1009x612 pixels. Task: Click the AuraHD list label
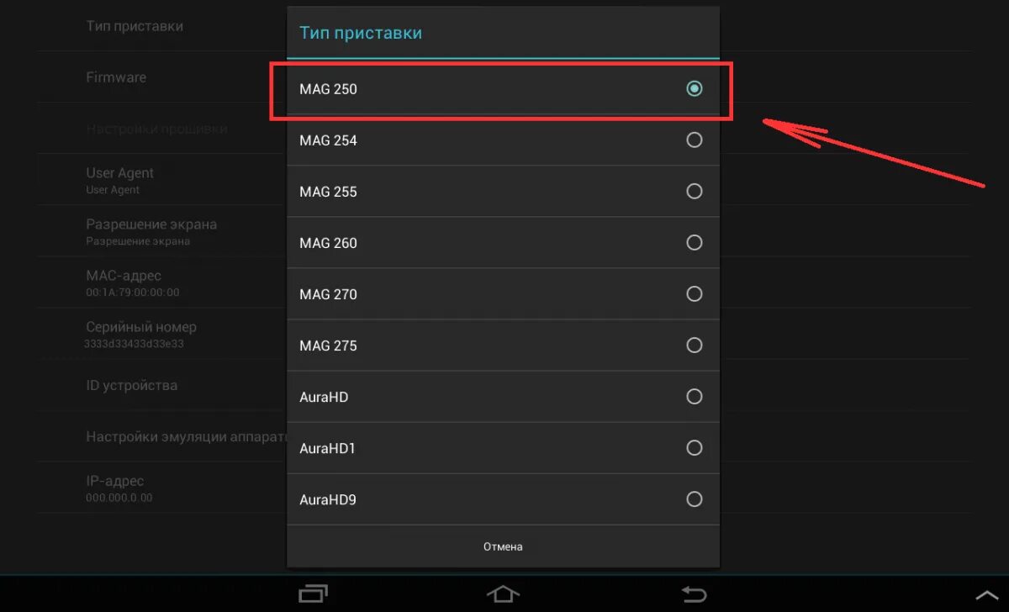pyautogui.click(x=324, y=397)
